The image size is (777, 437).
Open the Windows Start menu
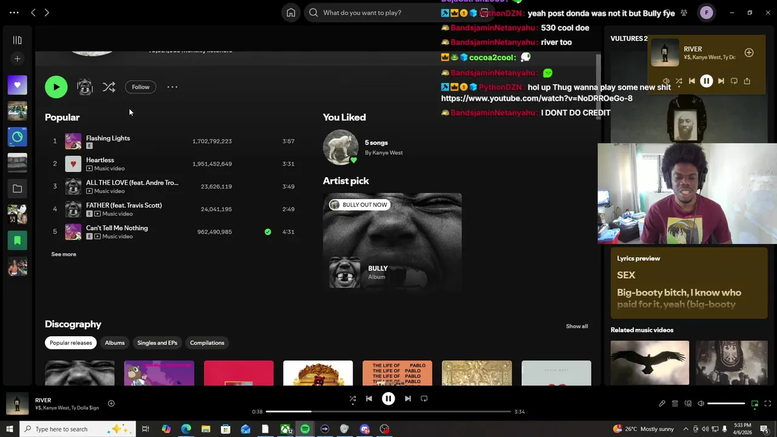tap(9, 429)
